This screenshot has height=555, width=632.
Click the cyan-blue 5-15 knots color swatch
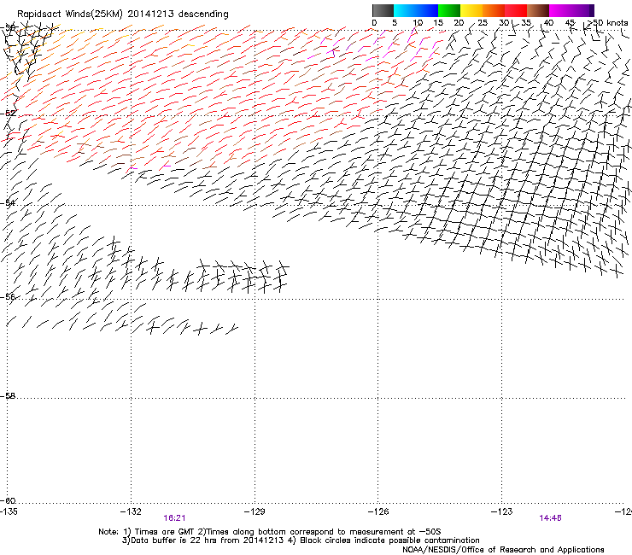coord(416,10)
